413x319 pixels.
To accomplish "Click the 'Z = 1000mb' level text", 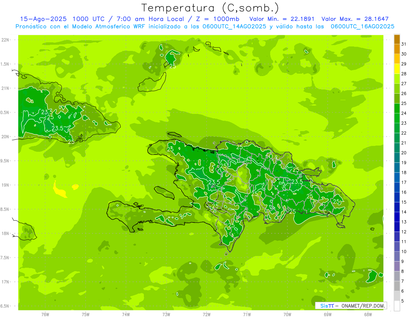I will (x=218, y=19).
